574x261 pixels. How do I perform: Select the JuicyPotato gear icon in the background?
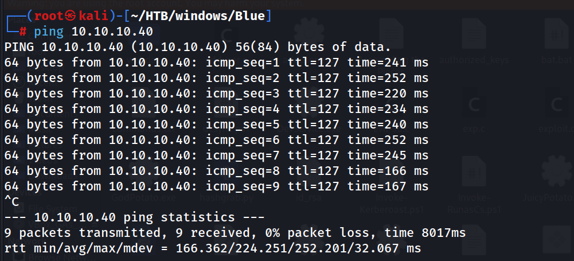(x=556, y=172)
